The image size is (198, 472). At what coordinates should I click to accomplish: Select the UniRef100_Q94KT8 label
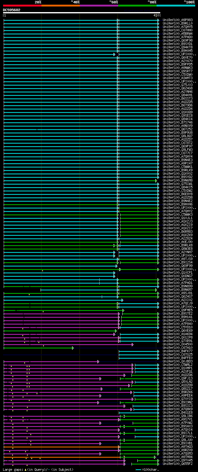point(178,47)
